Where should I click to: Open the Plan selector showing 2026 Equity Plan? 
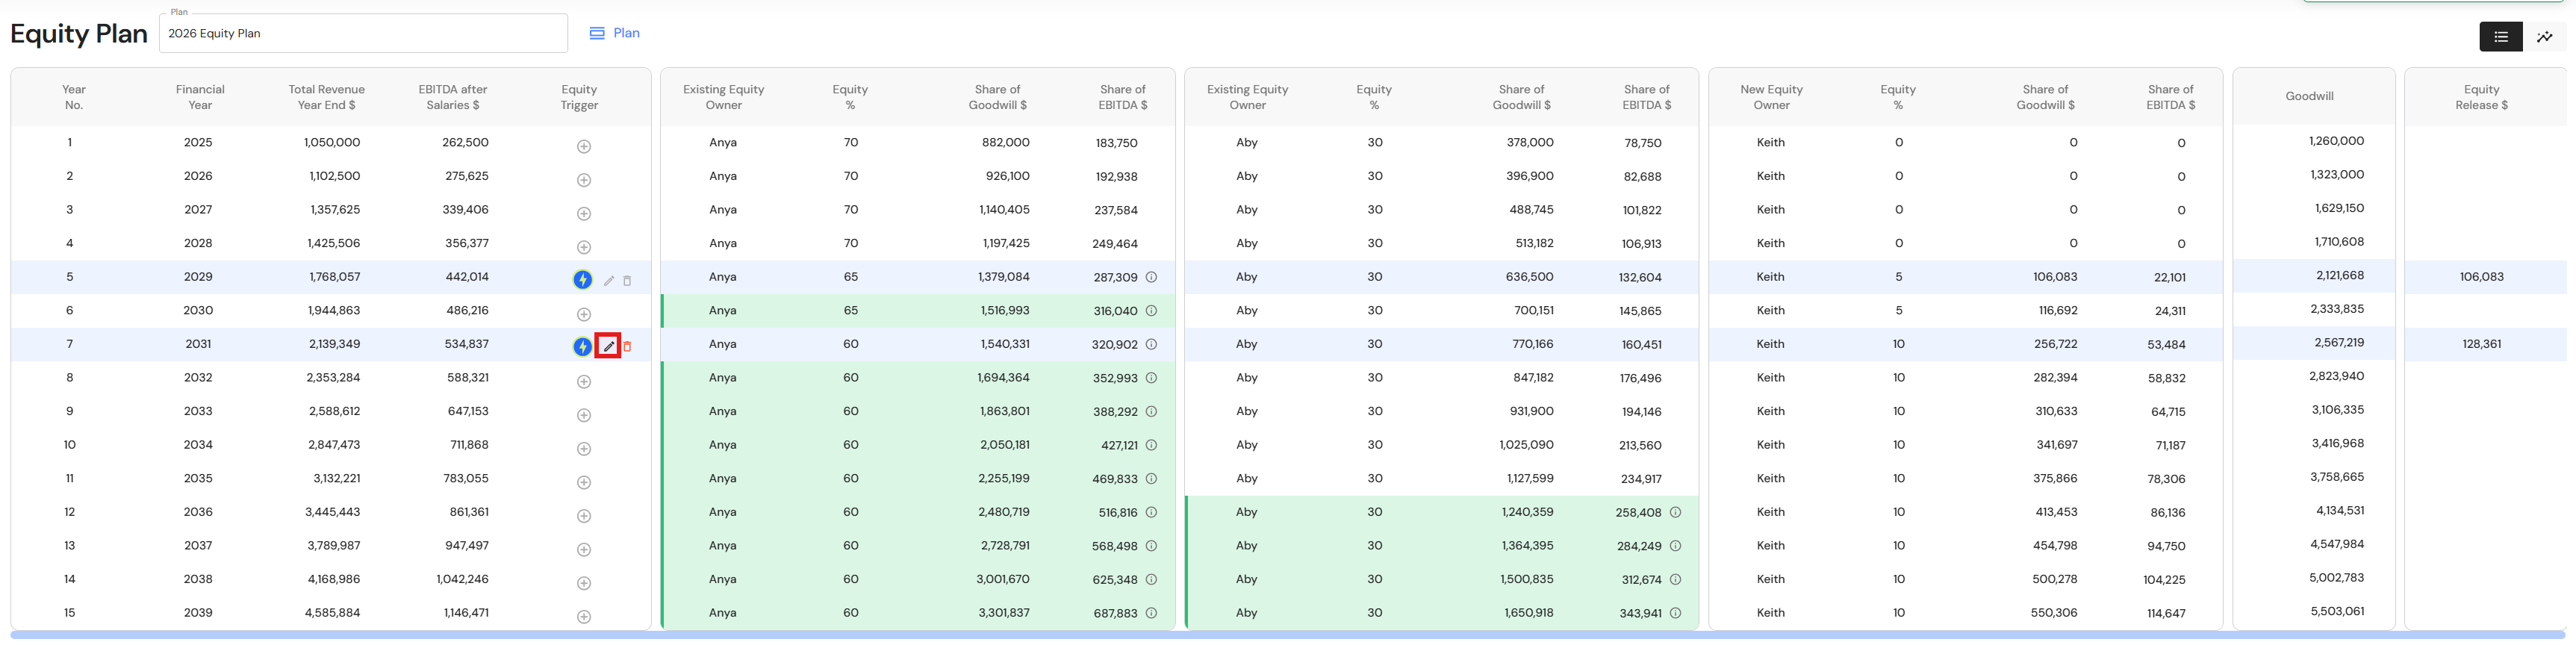[363, 33]
